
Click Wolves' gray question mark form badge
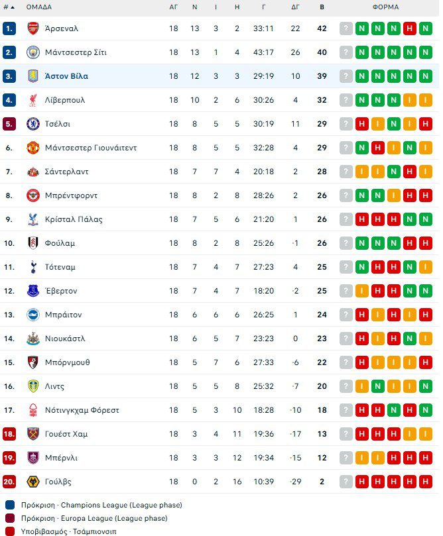click(x=346, y=482)
